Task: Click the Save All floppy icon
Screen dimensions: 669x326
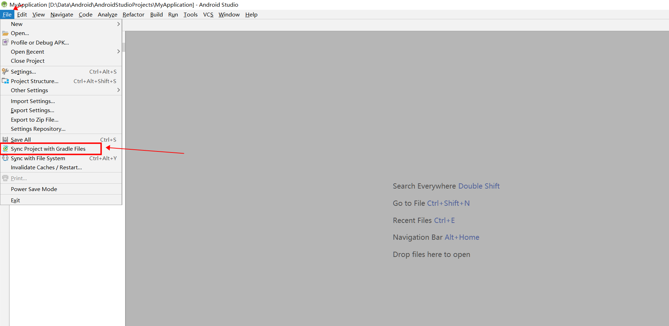Action: [x=5, y=140]
